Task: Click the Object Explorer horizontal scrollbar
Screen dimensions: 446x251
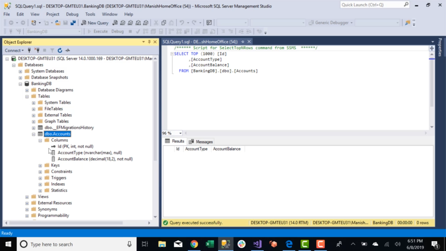Action: coord(65,223)
